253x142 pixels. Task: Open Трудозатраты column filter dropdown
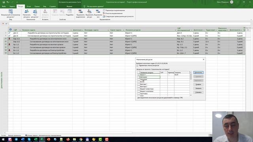[216, 30]
